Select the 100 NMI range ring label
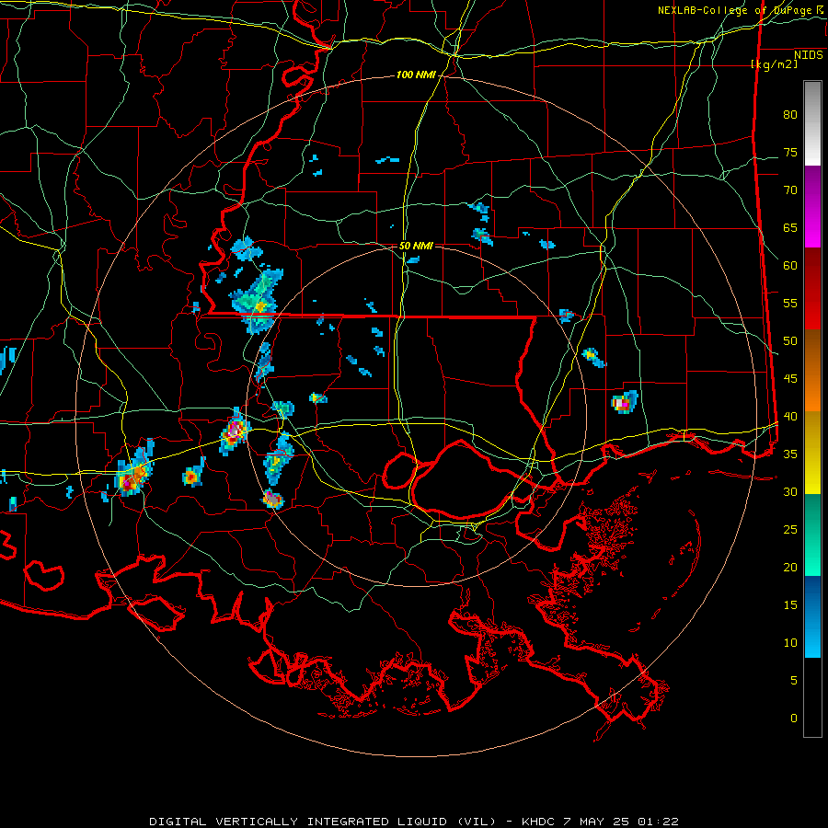Viewport: 828px width, 828px height. click(416, 75)
